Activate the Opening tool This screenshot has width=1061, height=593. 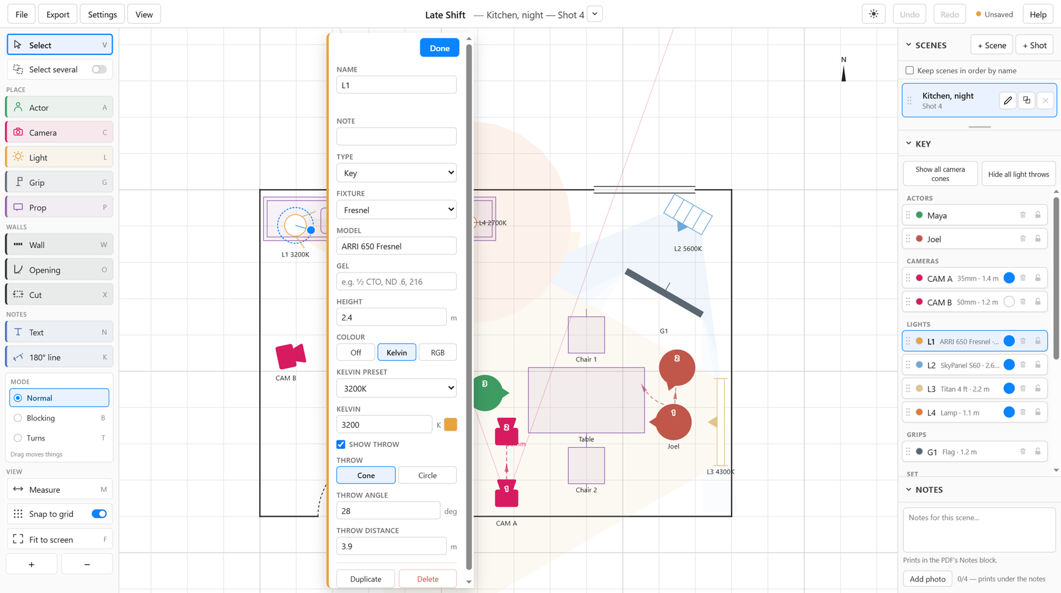[60, 270]
